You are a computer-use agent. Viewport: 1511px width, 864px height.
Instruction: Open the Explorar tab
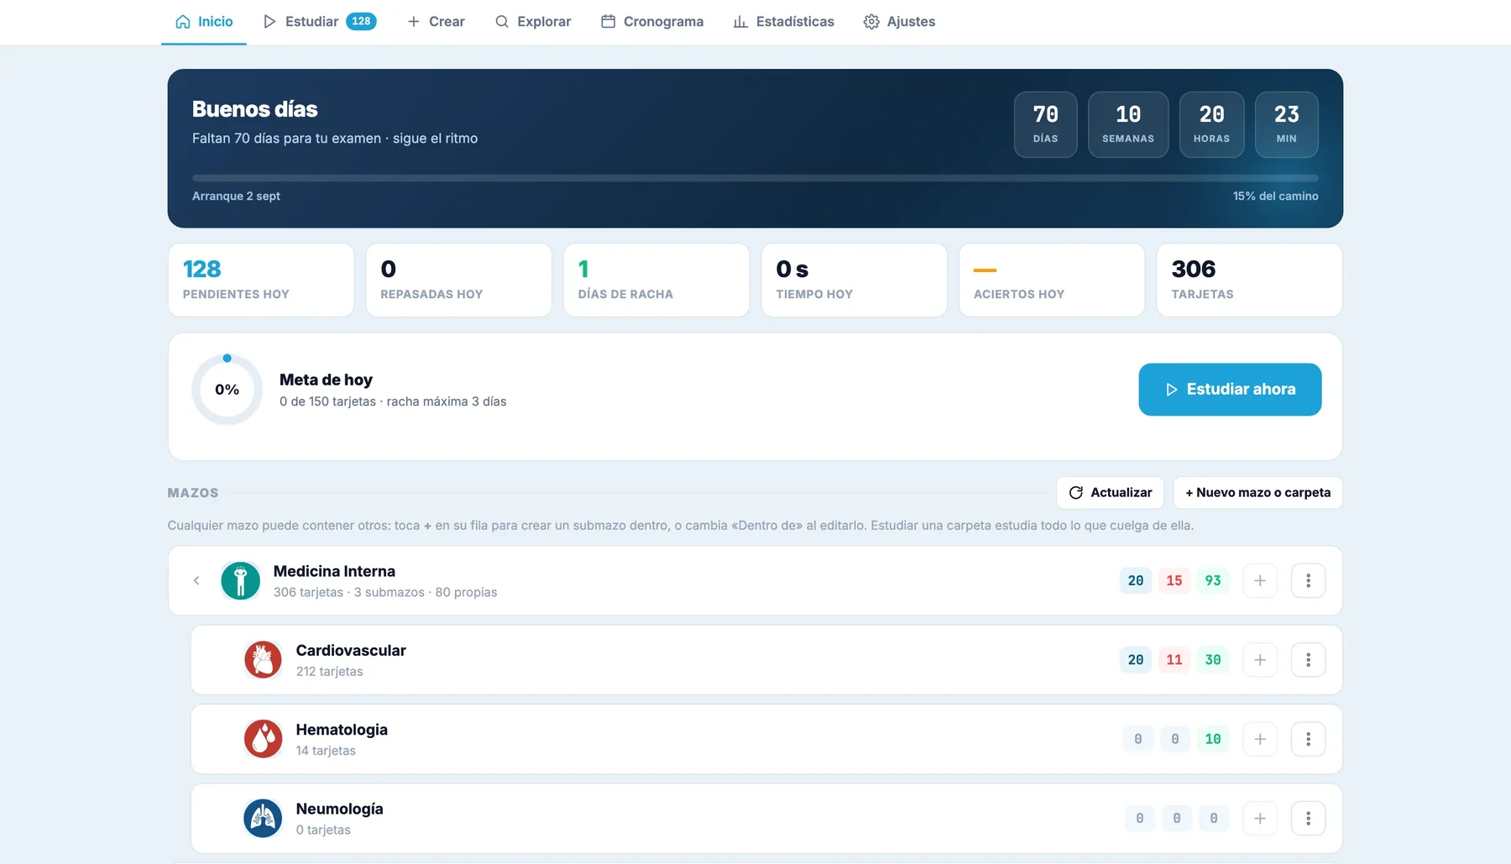click(x=533, y=22)
